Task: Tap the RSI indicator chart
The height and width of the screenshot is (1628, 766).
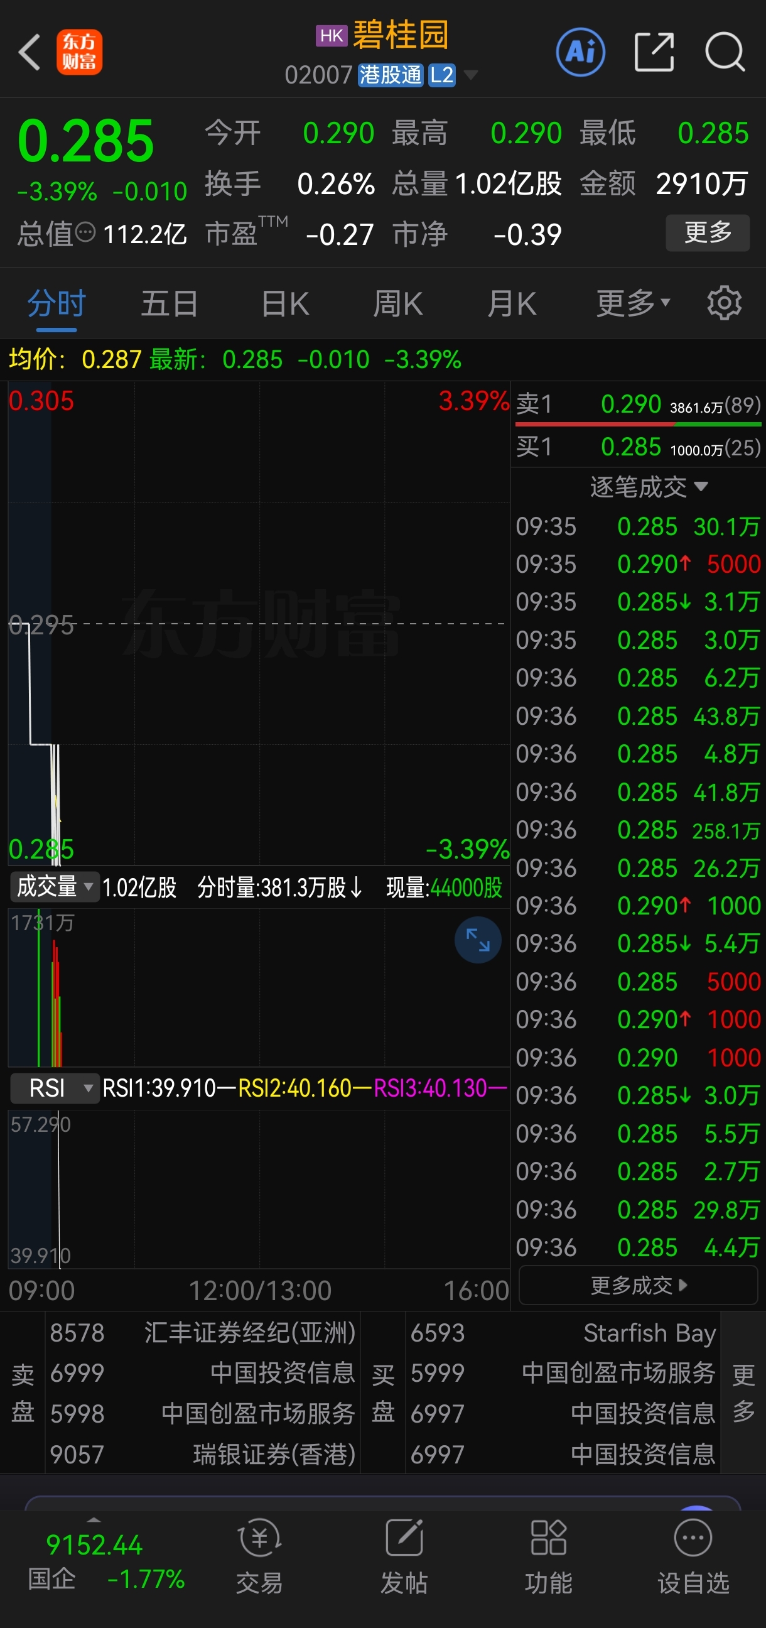Action: pos(259,1188)
